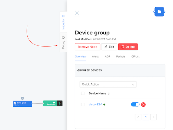Open the disco-32-1 device link

tap(95, 105)
